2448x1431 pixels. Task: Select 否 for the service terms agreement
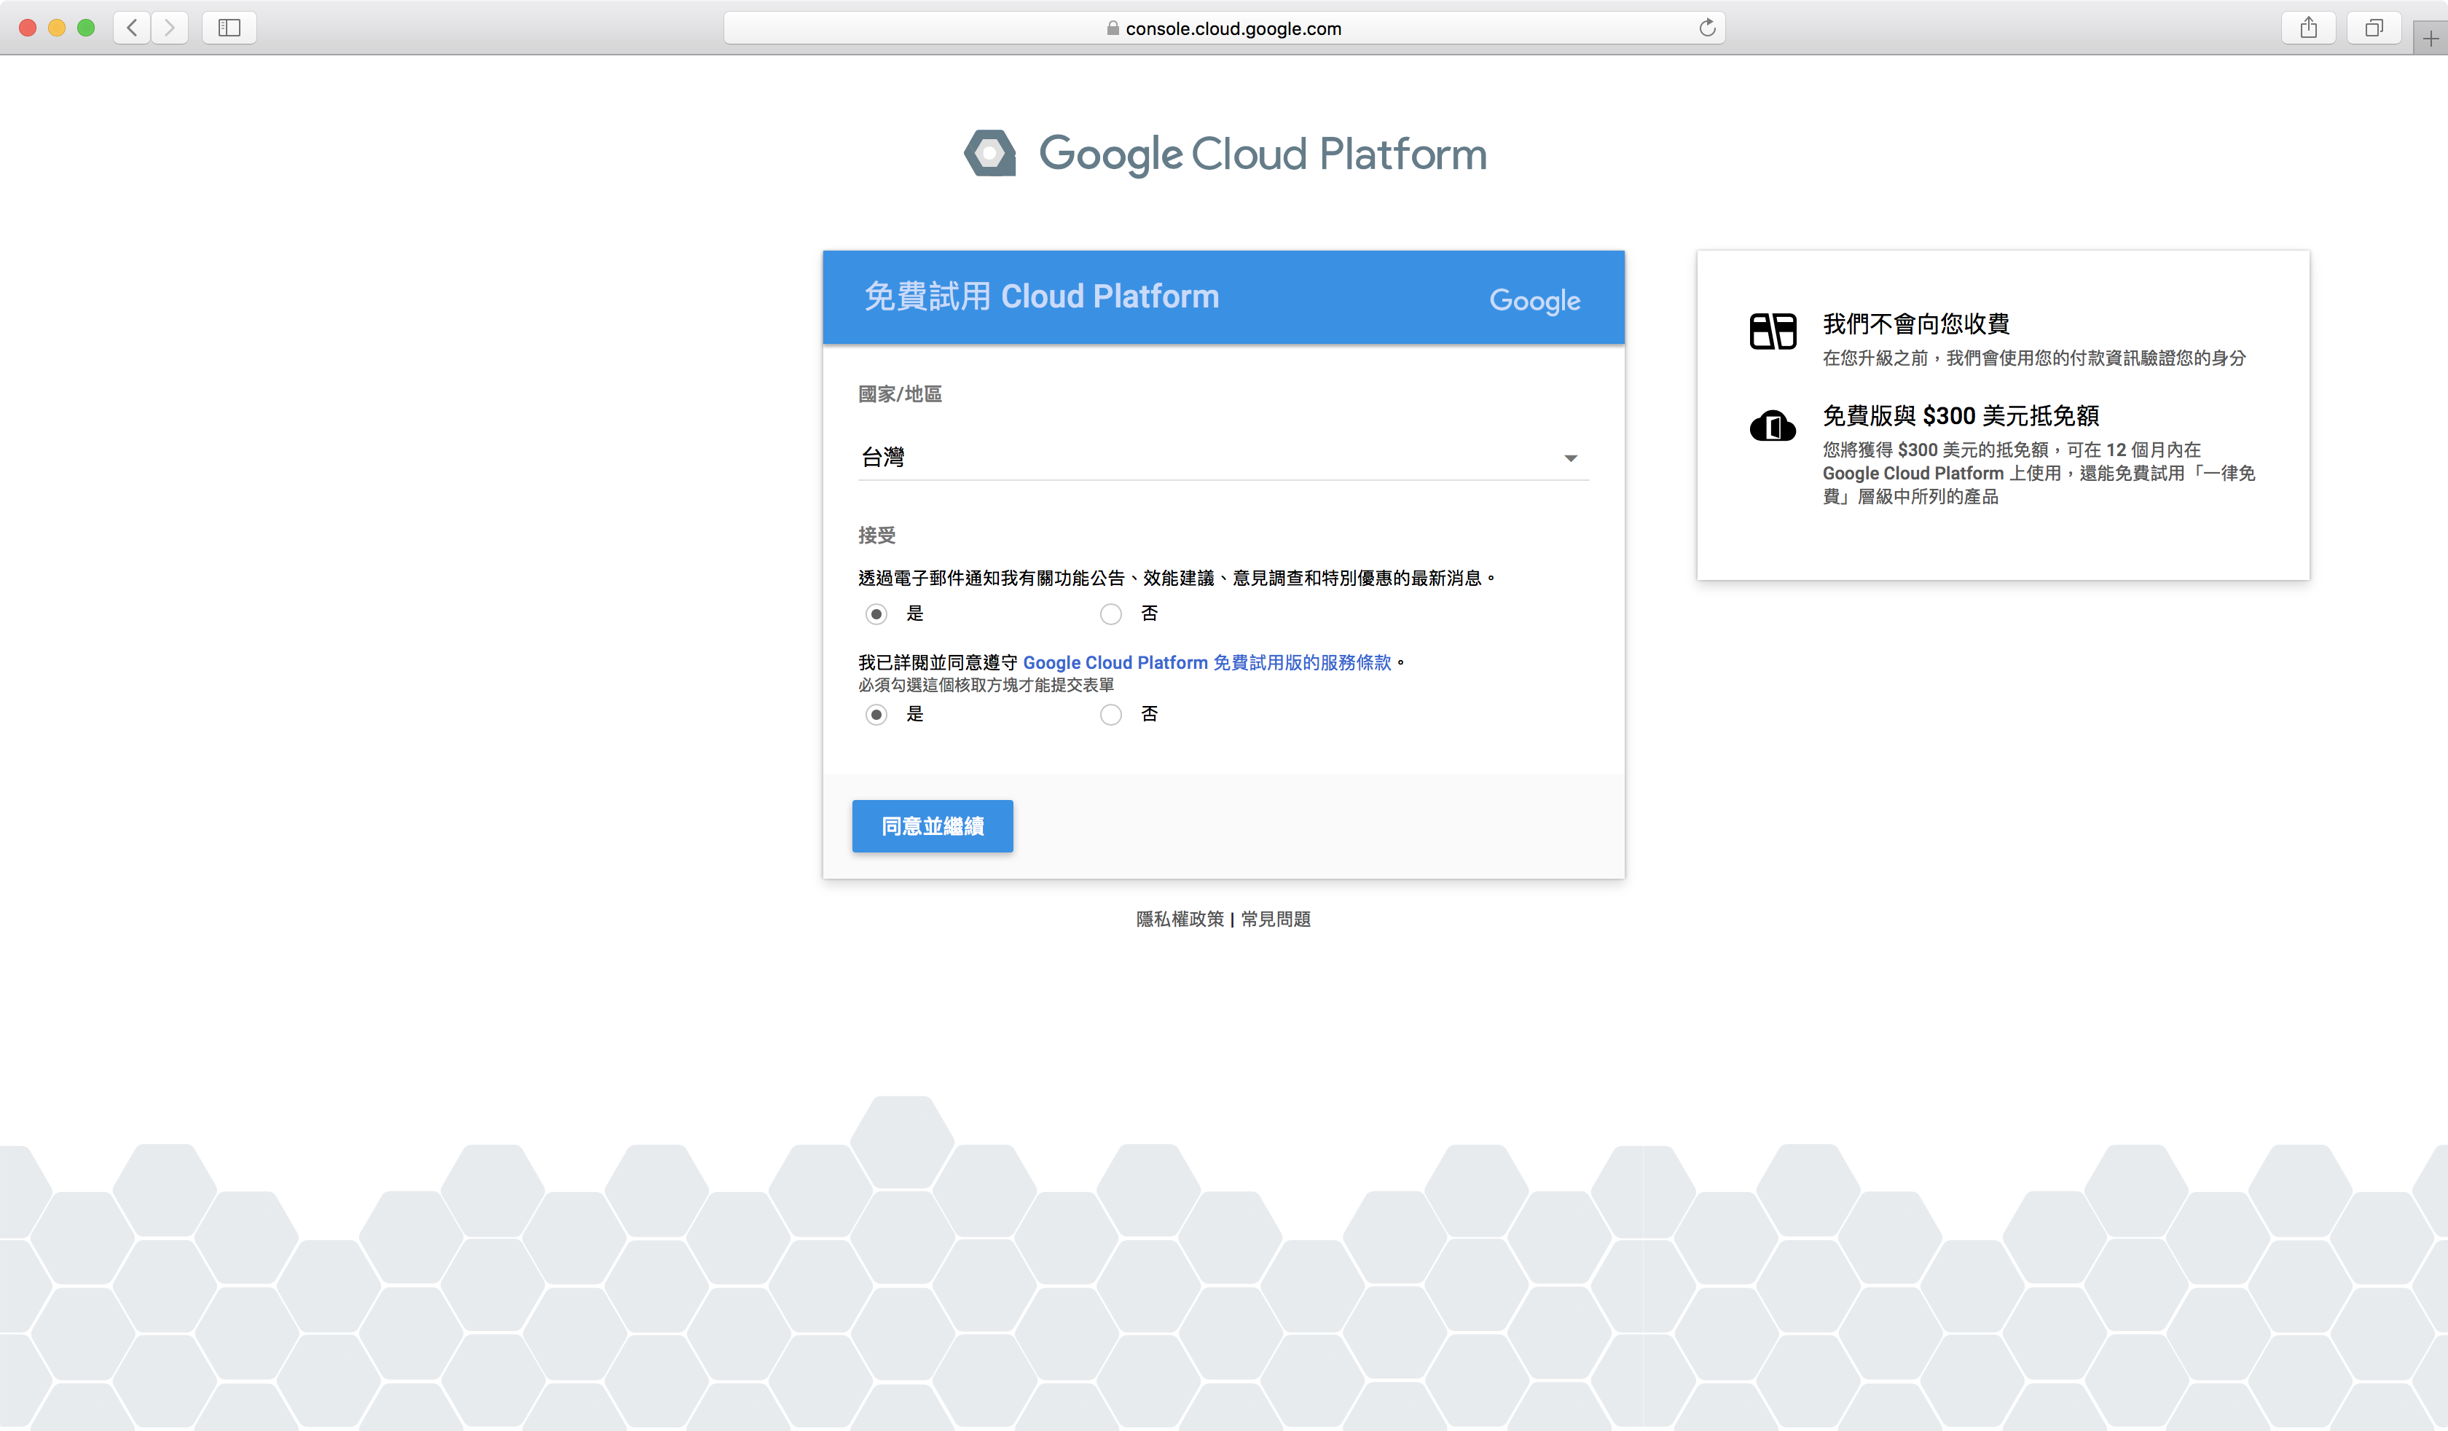click(1111, 714)
